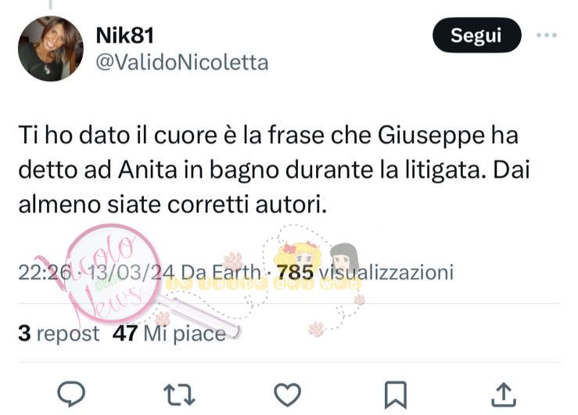The image size is (578, 415).
Task: Click the word Giuseppe in the tweet
Action: (x=430, y=135)
